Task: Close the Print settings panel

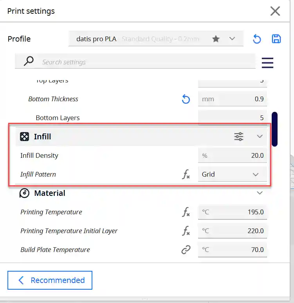Action: tap(275, 11)
